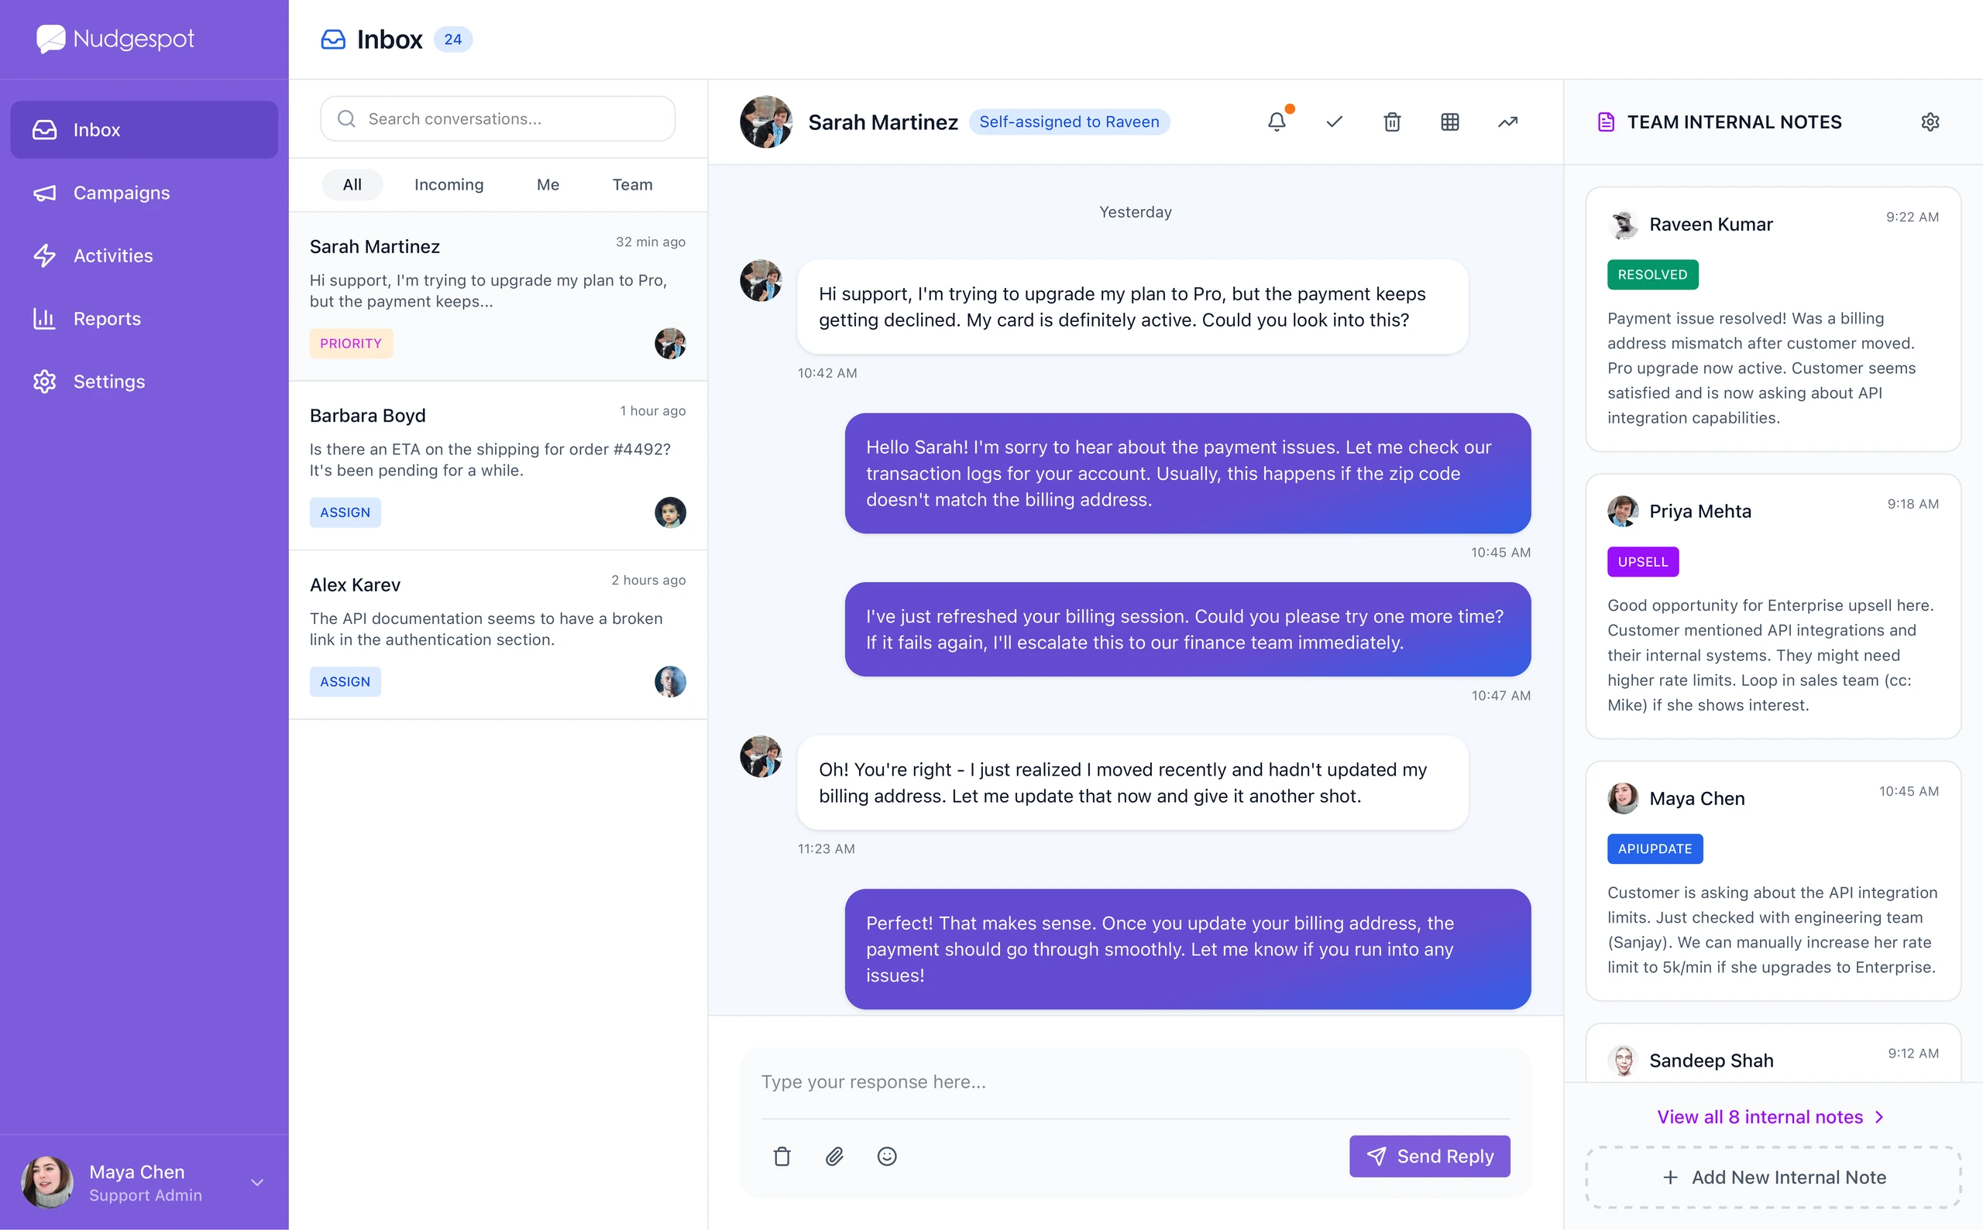Open the trending analytics arrow icon
The image size is (1983, 1230).
click(1507, 122)
